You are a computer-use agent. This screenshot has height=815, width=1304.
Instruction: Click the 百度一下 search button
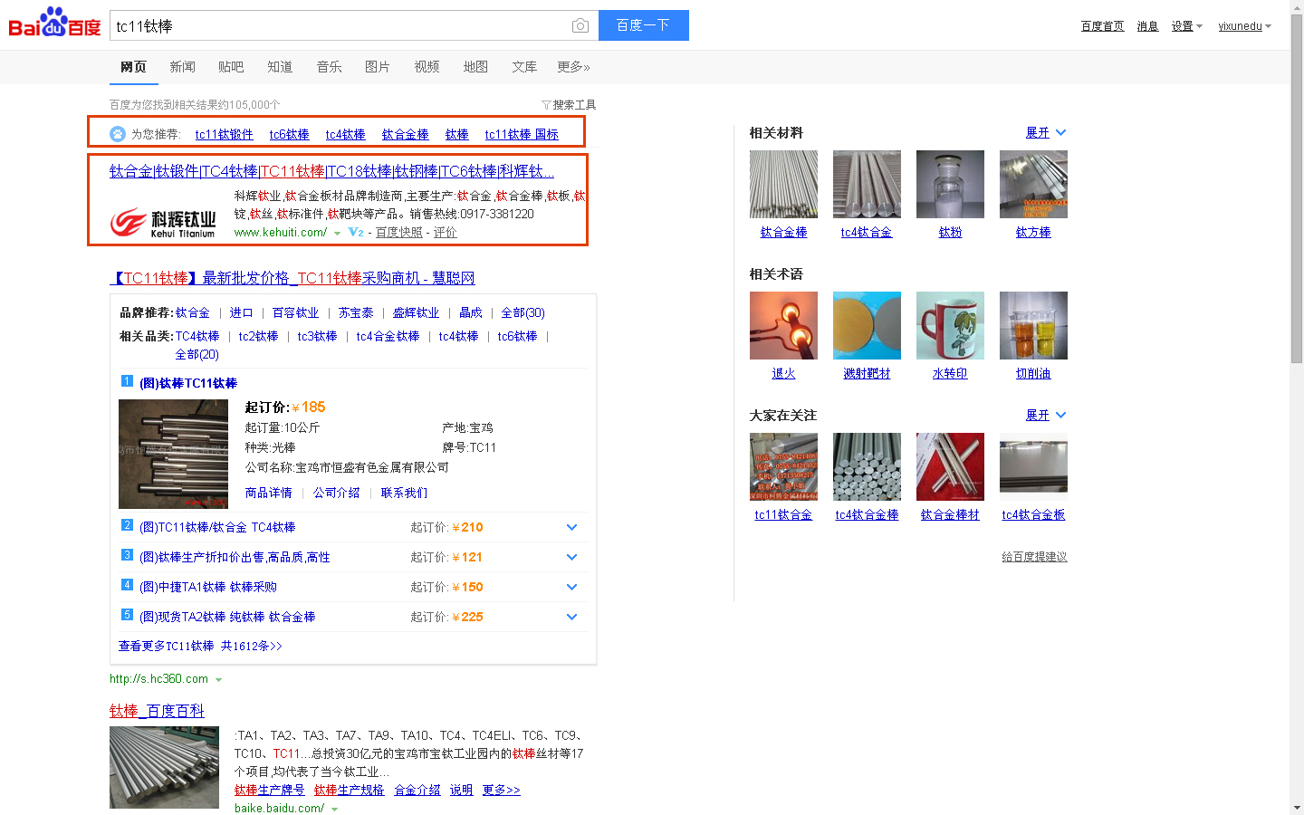click(644, 25)
